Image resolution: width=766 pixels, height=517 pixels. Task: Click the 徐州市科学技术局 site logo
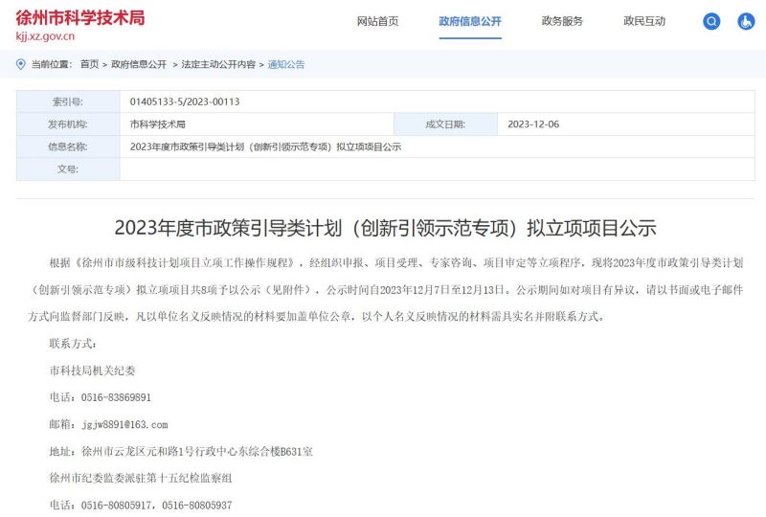80,17
